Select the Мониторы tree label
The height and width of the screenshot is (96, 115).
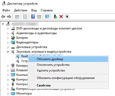coord(24,93)
